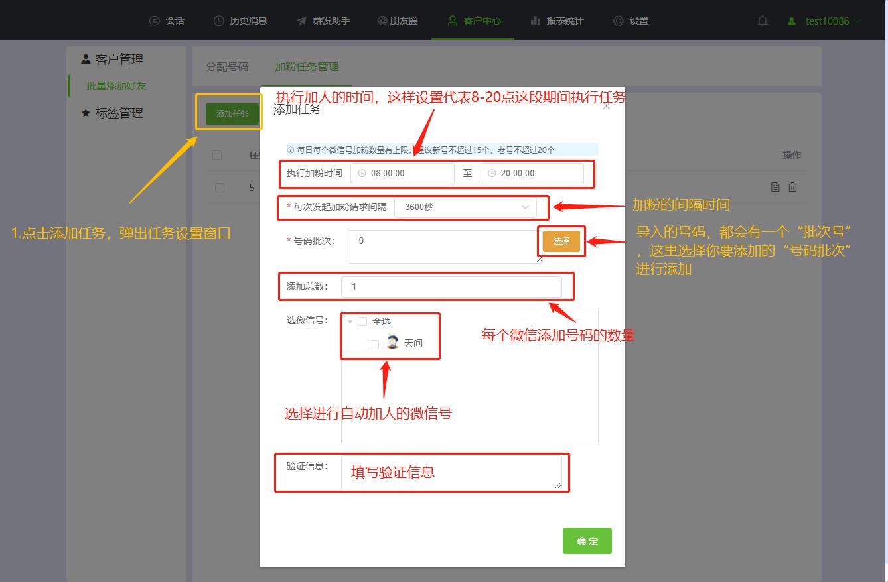Collapse the 全选 tree with its arrow

pyautogui.click(x=350, y=321)
